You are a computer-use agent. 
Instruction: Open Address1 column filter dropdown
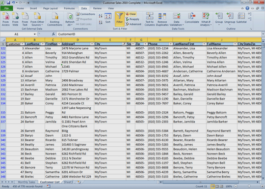(92, 44)
